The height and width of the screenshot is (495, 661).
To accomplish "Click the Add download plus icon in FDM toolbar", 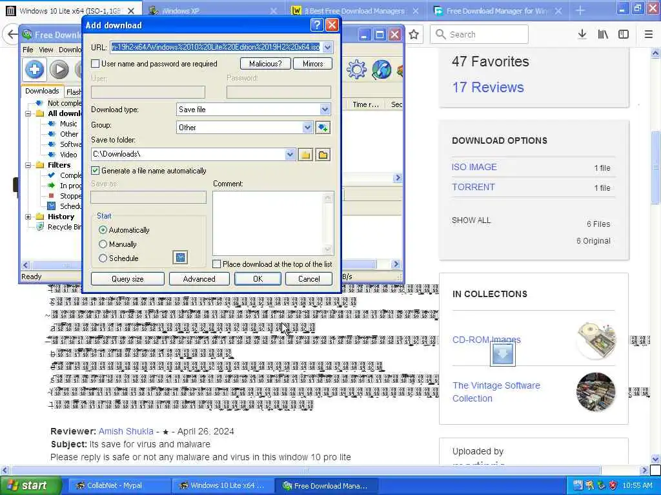I will 35,70.
